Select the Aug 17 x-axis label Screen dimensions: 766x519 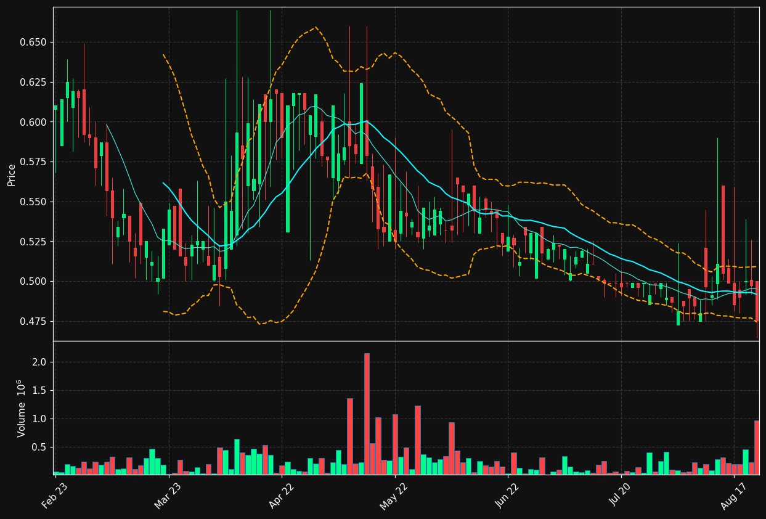[733, 495]
